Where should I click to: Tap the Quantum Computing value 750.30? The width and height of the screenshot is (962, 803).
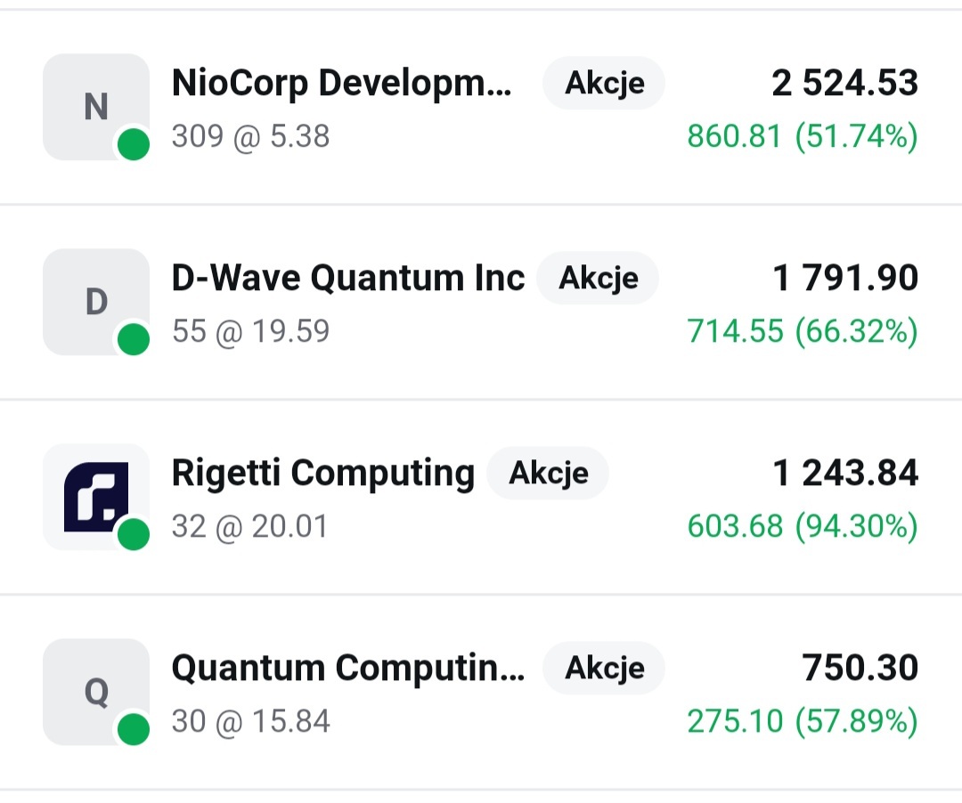click(x=860, y=668)
